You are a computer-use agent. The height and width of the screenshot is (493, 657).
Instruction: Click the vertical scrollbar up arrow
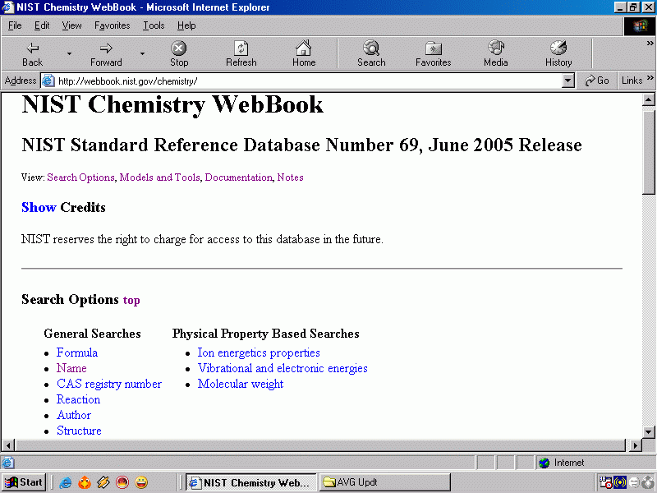click(x=648, y=99)
